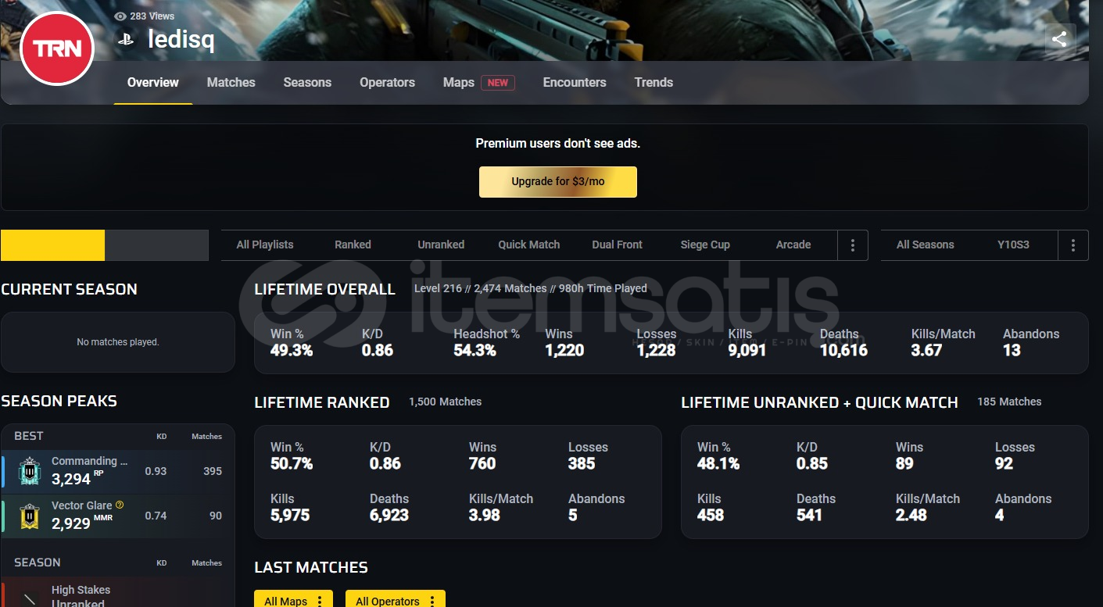Image resolution: width=1103 pixels, height=607 pixels.
Task: Select the Unranked playlist filter
Action: [x=441, y=245]
